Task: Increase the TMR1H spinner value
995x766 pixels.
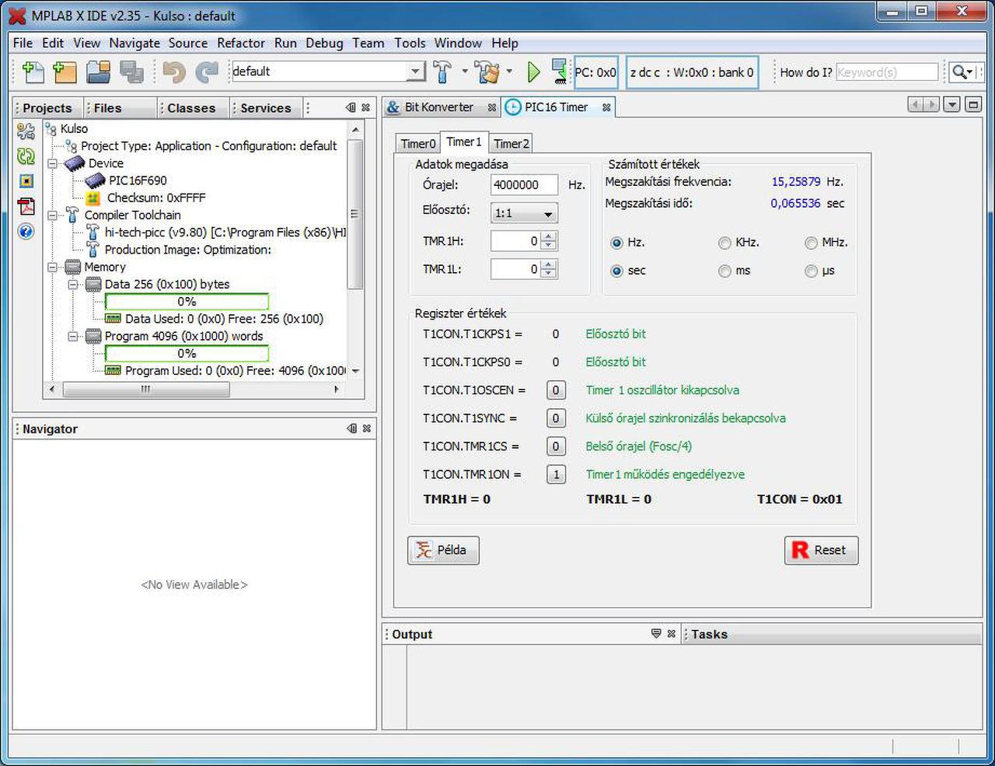Action: click(549, 236)
